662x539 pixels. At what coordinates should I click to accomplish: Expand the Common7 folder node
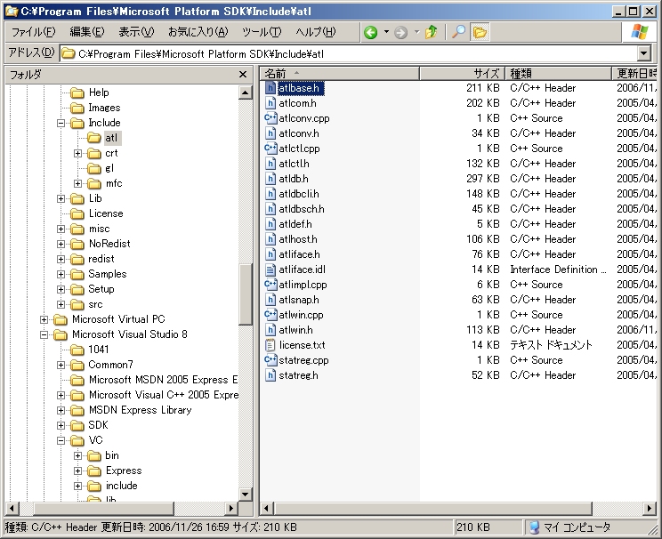pos(61,365)
